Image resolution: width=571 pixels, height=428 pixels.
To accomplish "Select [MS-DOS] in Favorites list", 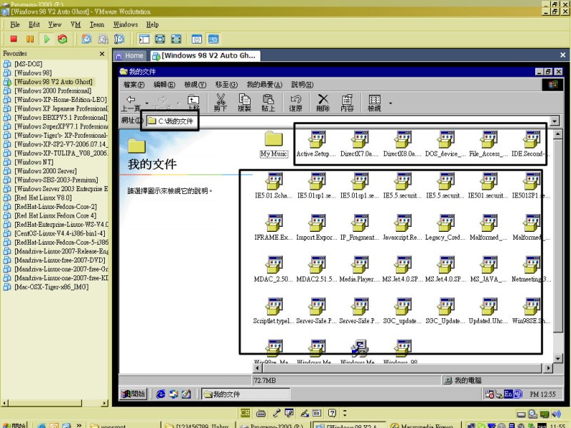I will click(x=29, y=64).
